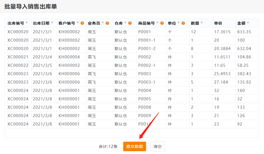Click the product code P0002-1 cell

click(x=147, y=65)
